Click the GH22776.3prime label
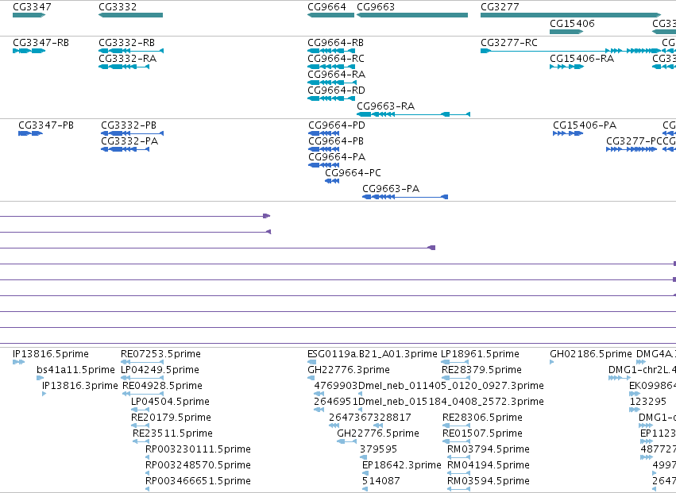 (349, 370)
